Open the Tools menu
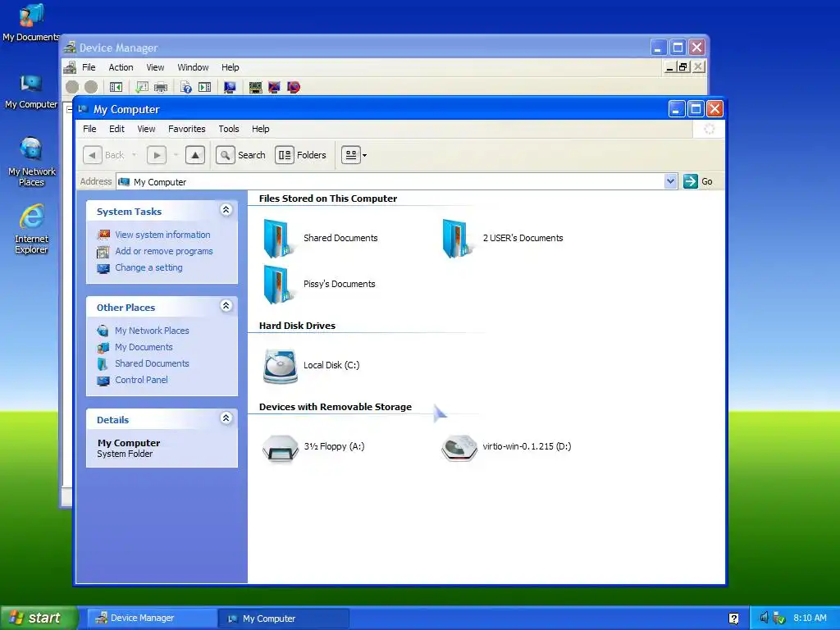The height and width of the screenshot is (630, 840). tap(229, 129)
